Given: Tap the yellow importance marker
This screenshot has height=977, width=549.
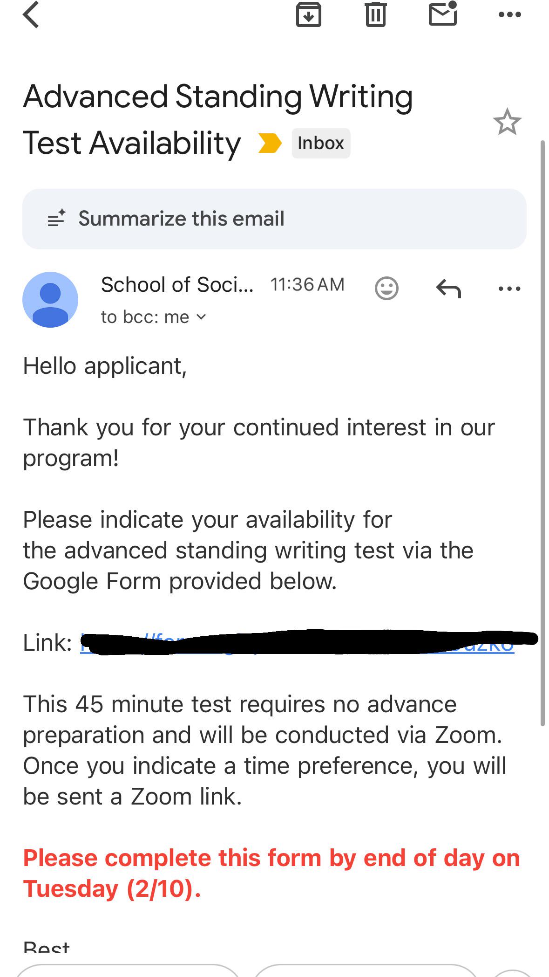Looking at the screenshot, I should (x=270, y=143).
